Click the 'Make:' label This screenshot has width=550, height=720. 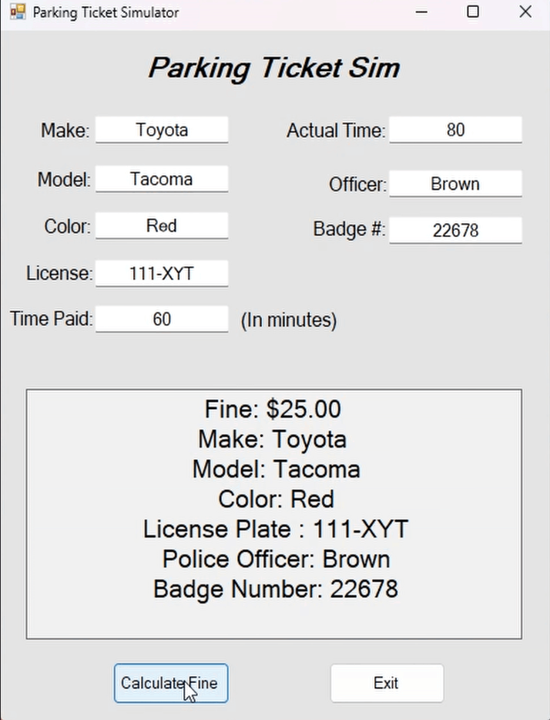(65, 130)
